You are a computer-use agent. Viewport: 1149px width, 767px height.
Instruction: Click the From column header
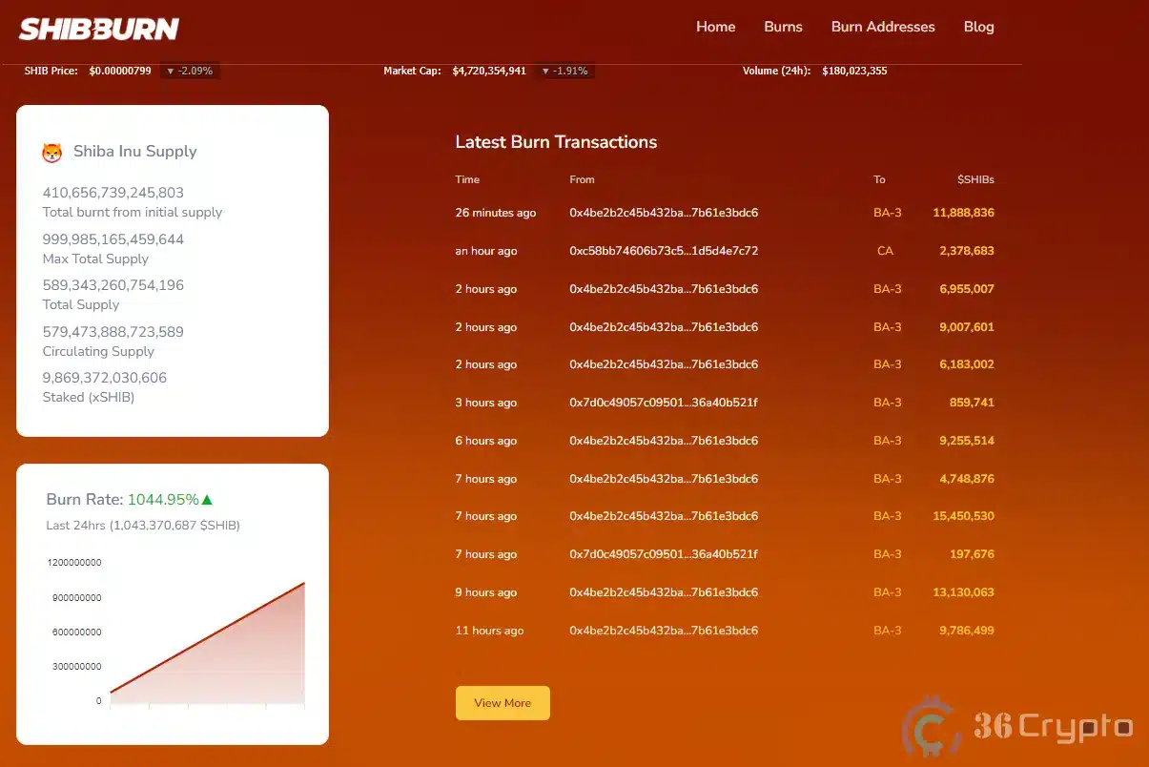point(582,179)
